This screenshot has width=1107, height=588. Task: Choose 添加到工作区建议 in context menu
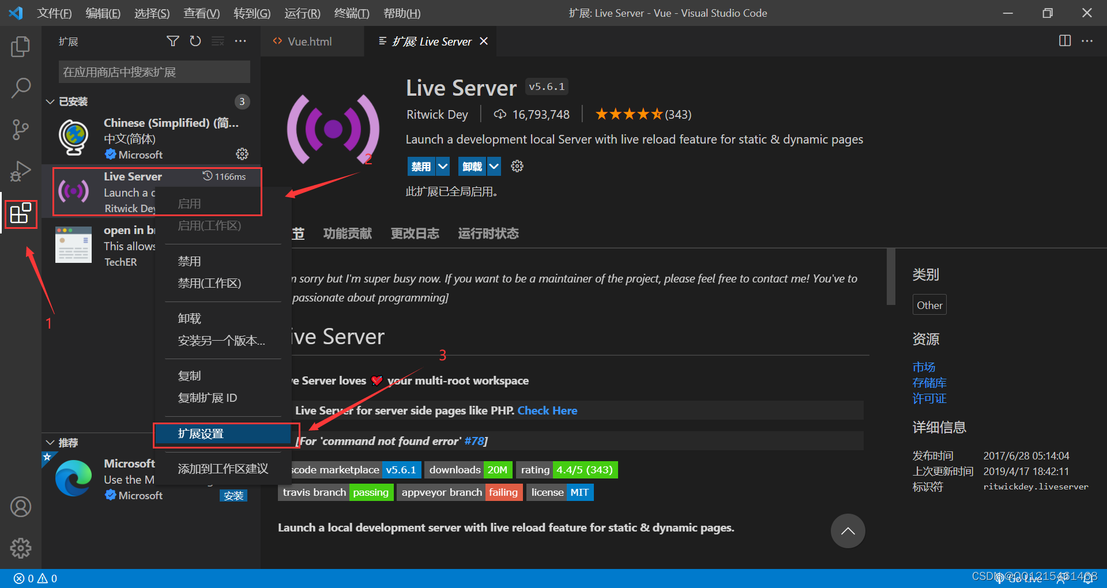pos(223,469)
